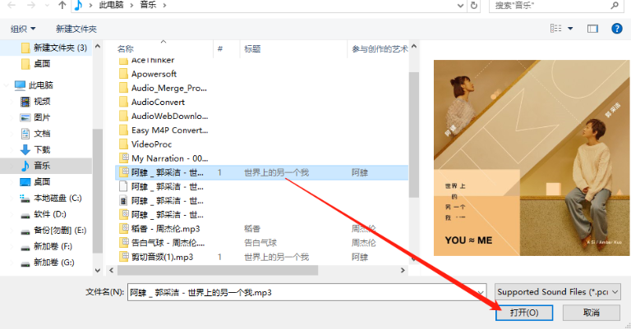
Task: Expand the 此电脑 tree node
Action: [x=7, y=85]
